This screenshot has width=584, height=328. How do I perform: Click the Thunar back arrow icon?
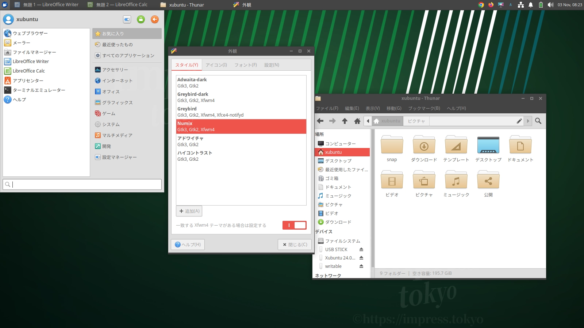click(x=320, y=121)
